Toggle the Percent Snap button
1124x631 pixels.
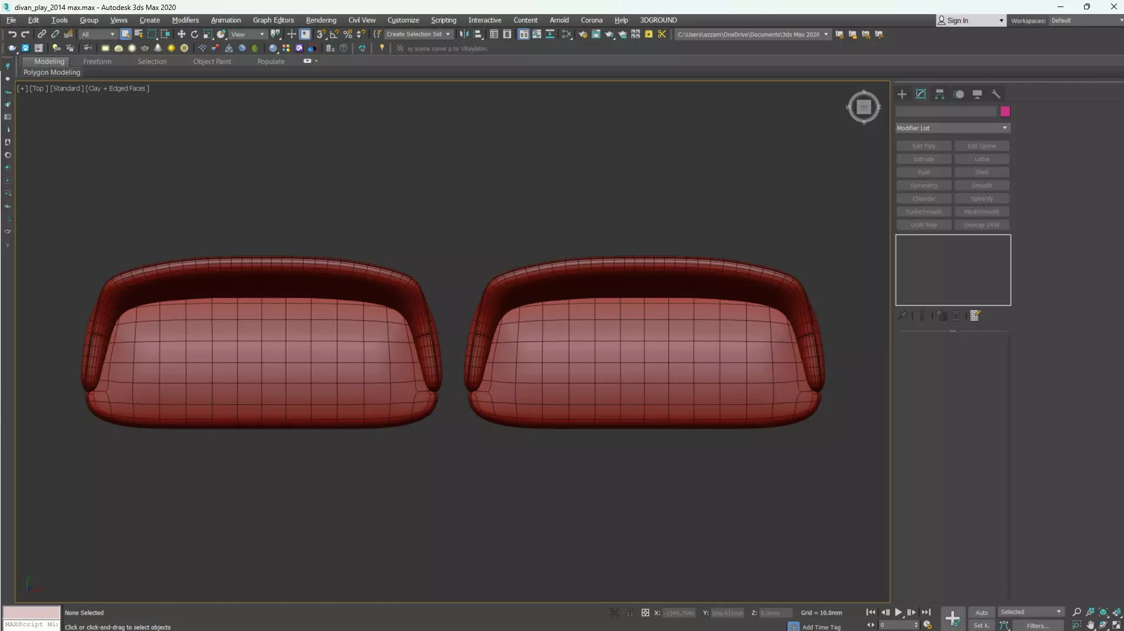click(348, 34)
